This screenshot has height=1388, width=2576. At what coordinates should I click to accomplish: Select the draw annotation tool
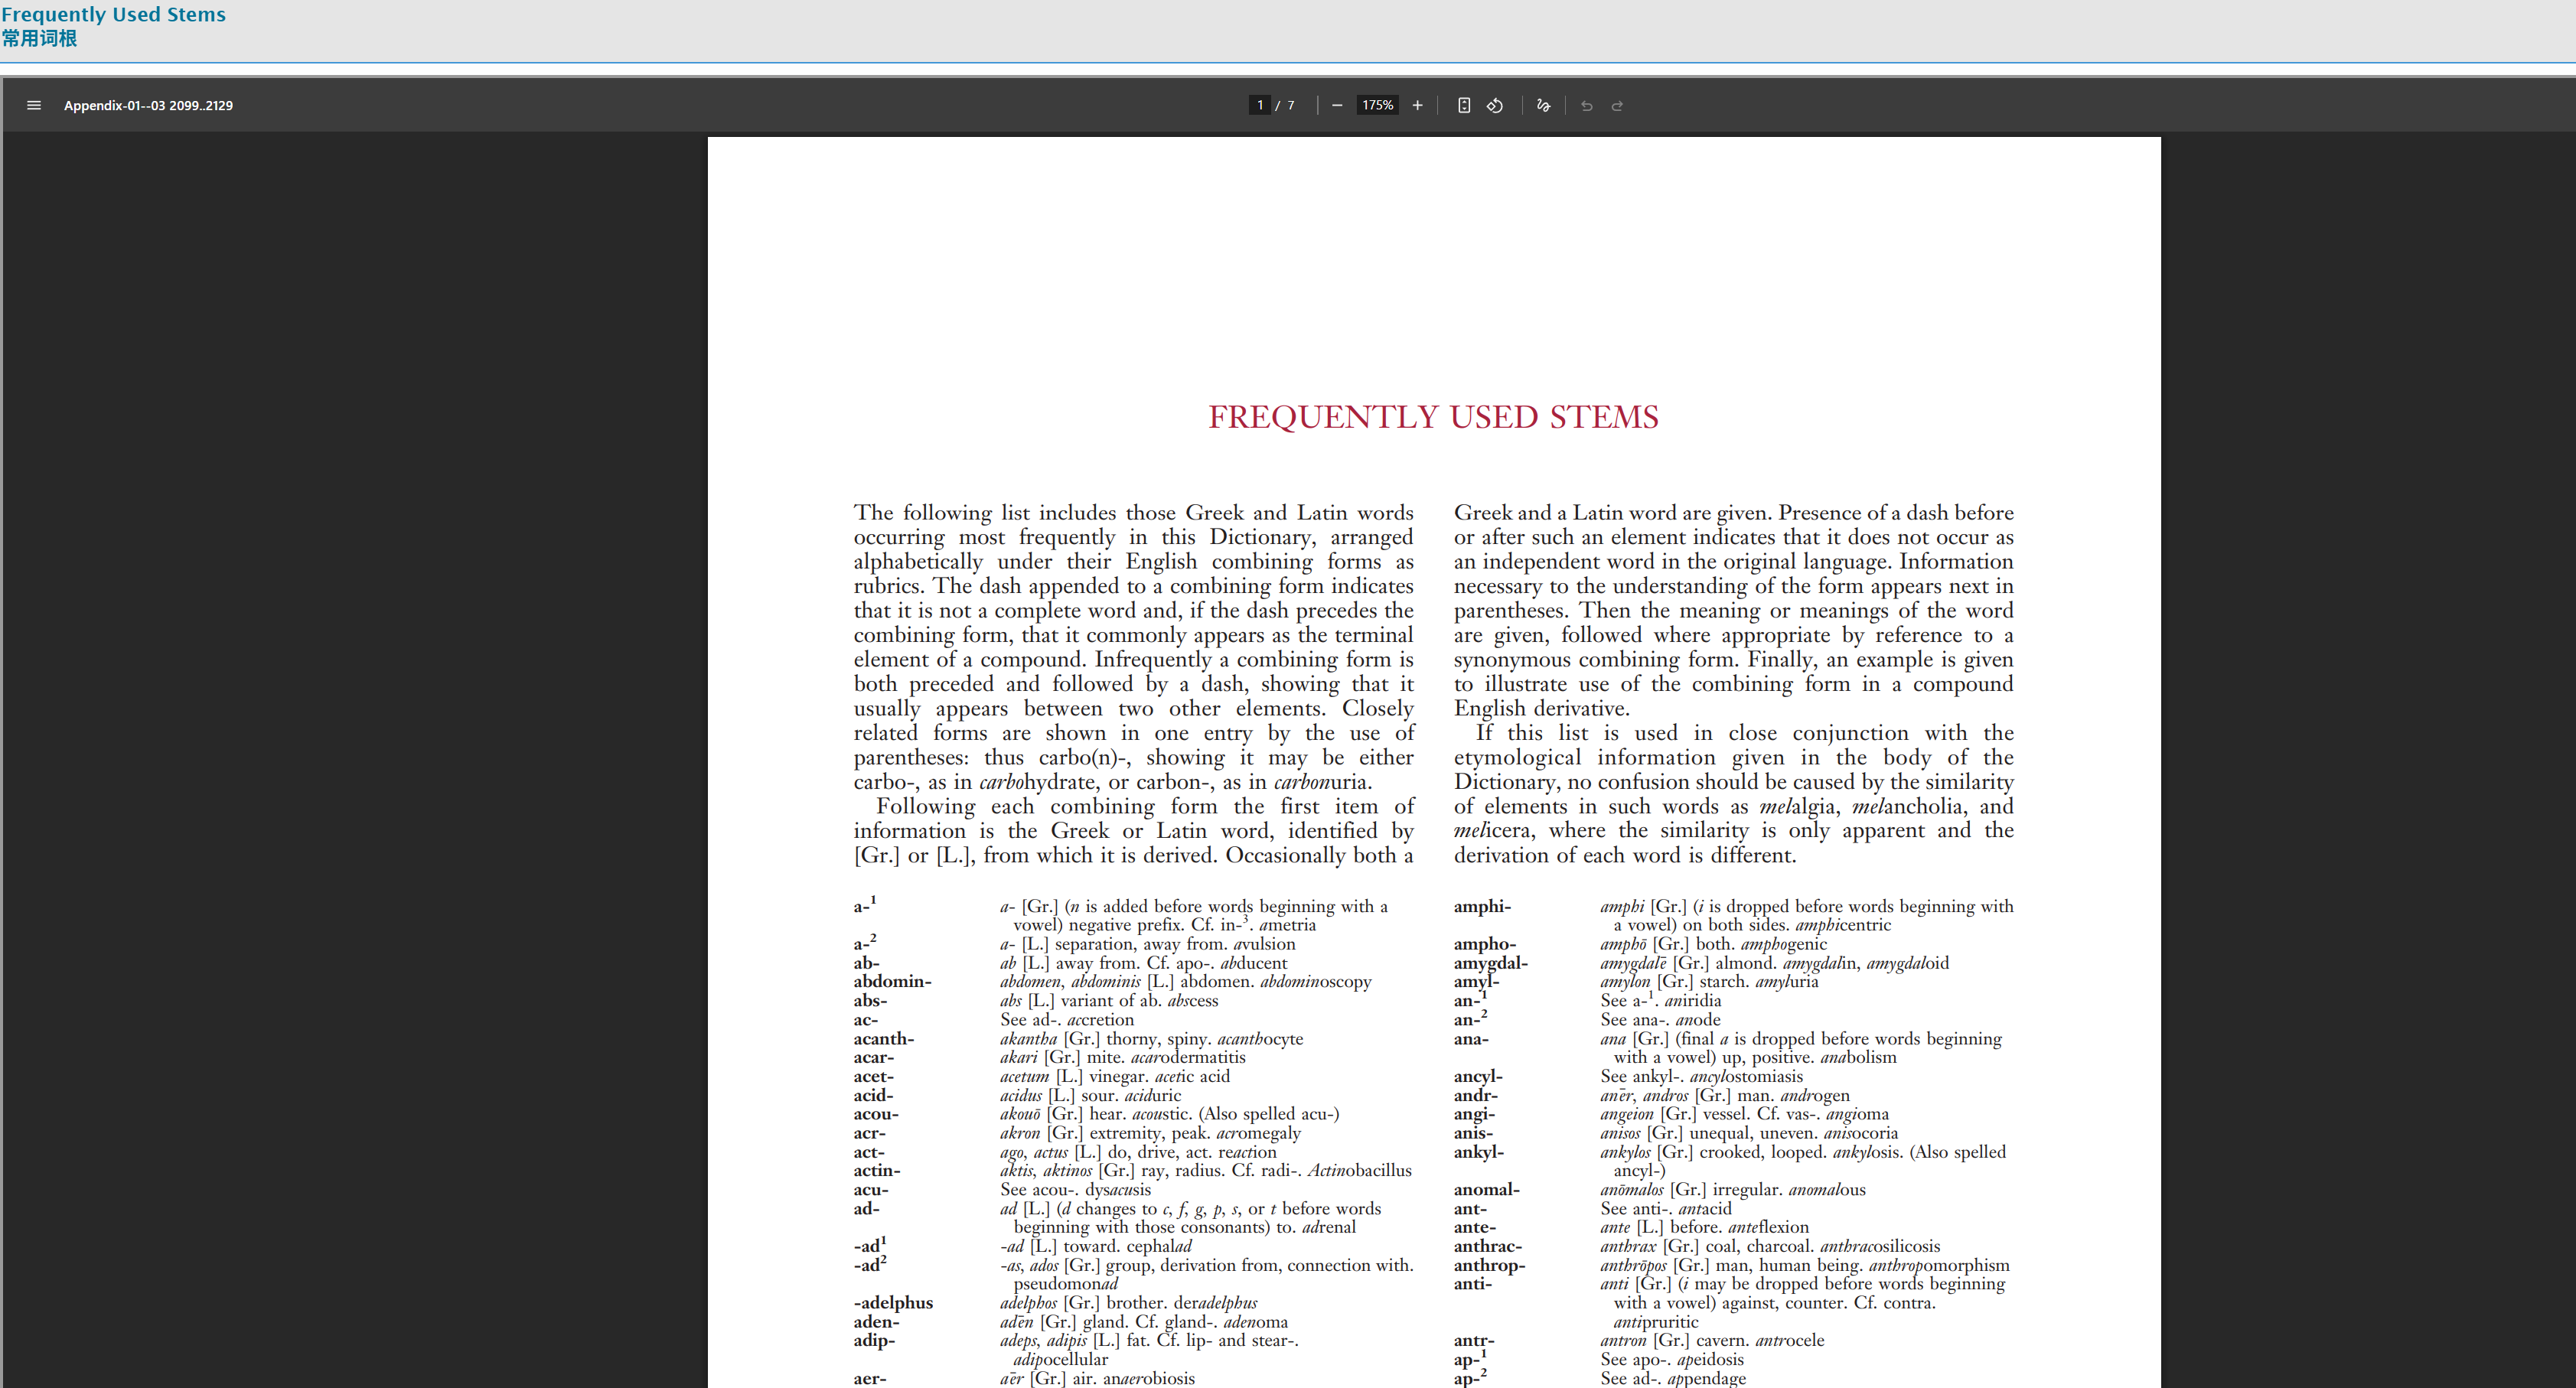click(1543, 105)
